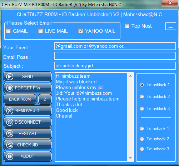Click the scrollbar down arrow in message box
Image resolution: width=179 pixels, height=166 pixels.
click(x=130, y=158)
